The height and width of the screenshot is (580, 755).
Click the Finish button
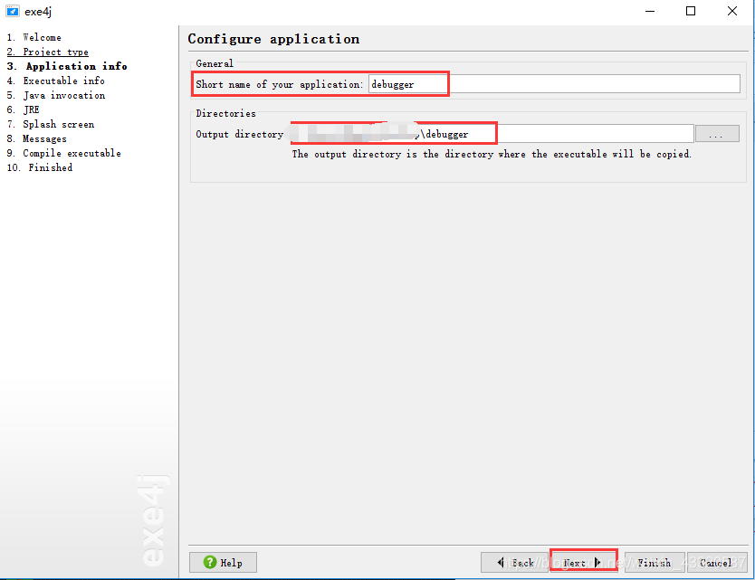click(655, 562)
